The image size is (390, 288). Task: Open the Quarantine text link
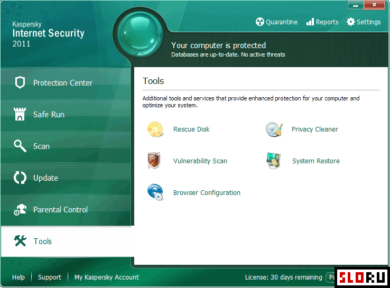coord(282,22)
